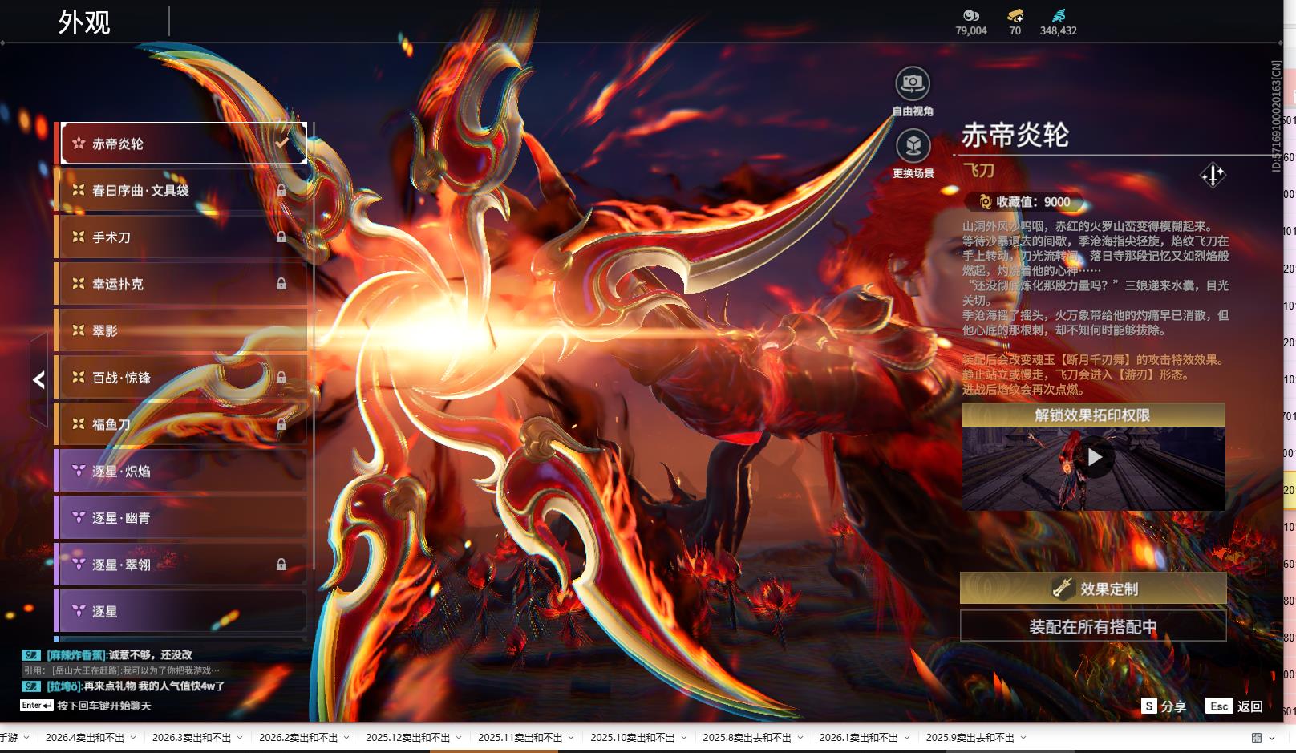Click the free camera (自由视角) icon
Viewport: 1296px width, 753px height.
[912, 83]
